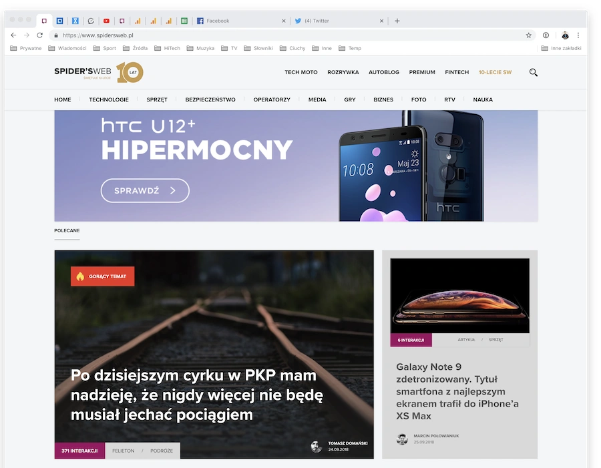Open the Ciuchy bookmarks folder
The height and width of the screenshot is (468, 601).
[292, 48]
